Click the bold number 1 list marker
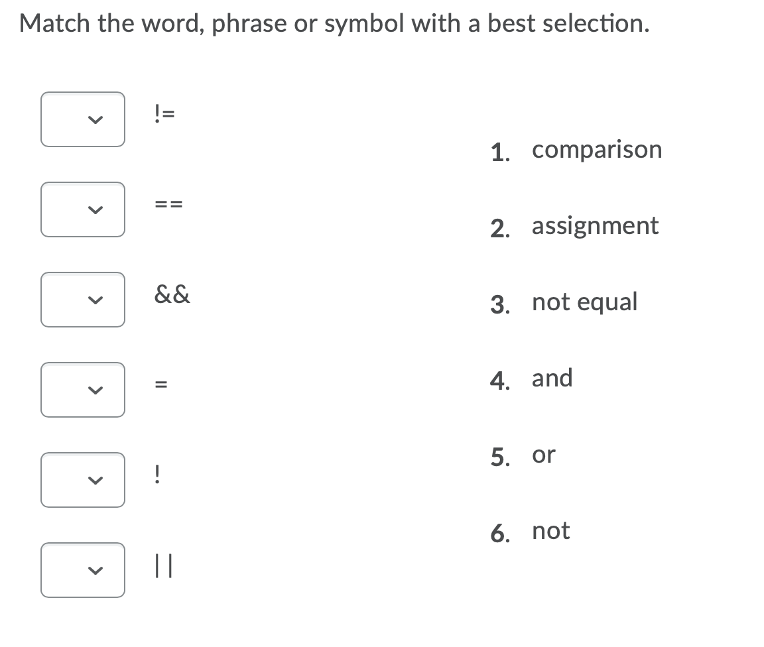 click(501, 150)
